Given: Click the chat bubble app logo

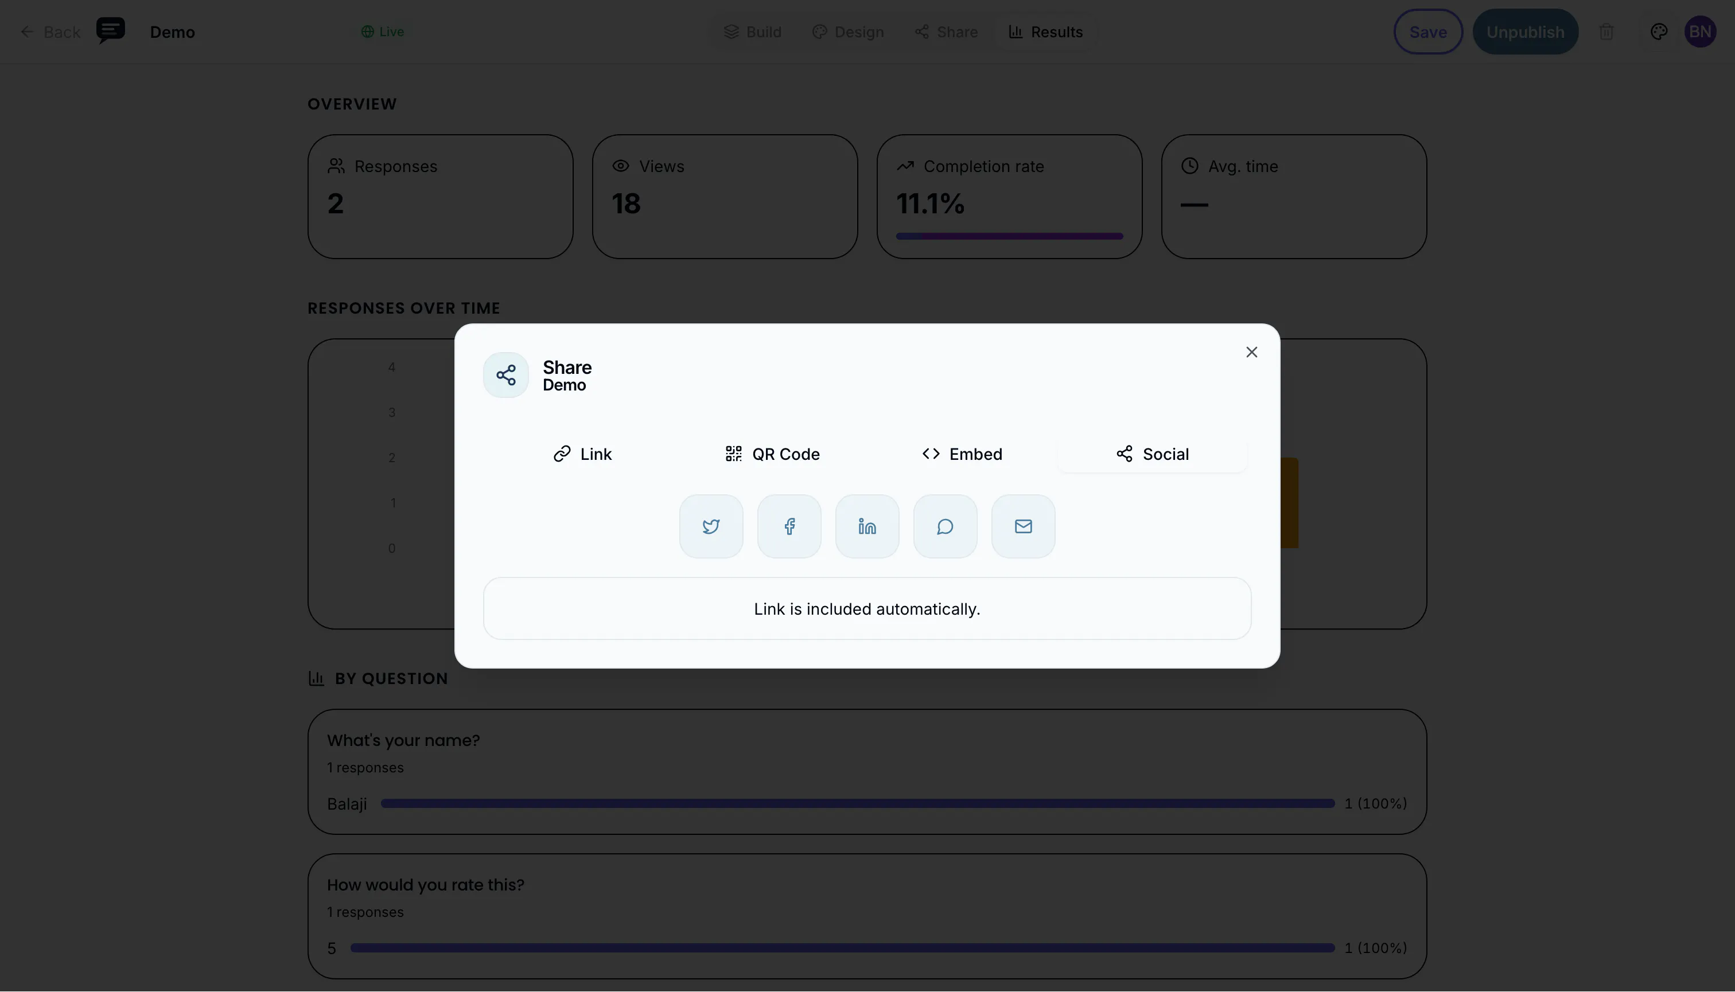Looking at the screenshot, I should click(110, 30).
